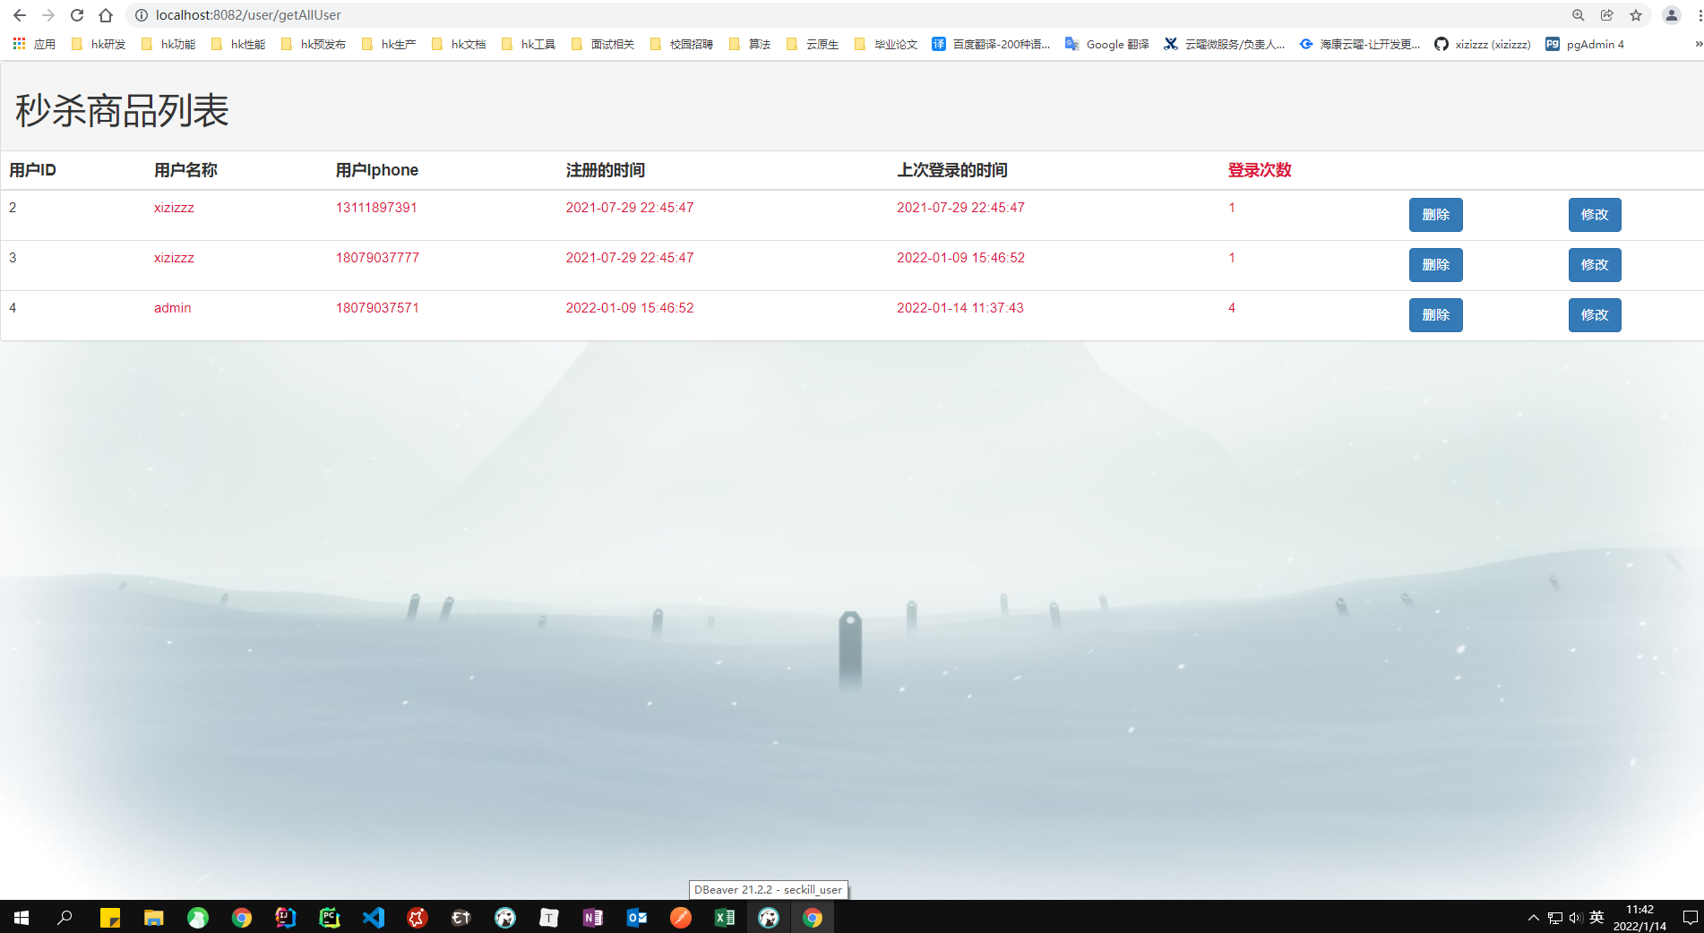Delete user 13111897391 with 删除 button
The width and height of the screenshot is (1704, 933).
[x=1435, y=215]
